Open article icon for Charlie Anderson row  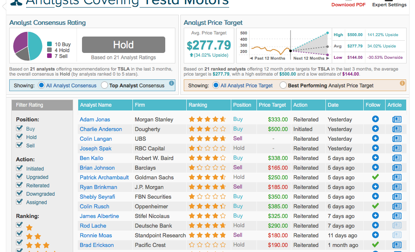pos(396,129)
